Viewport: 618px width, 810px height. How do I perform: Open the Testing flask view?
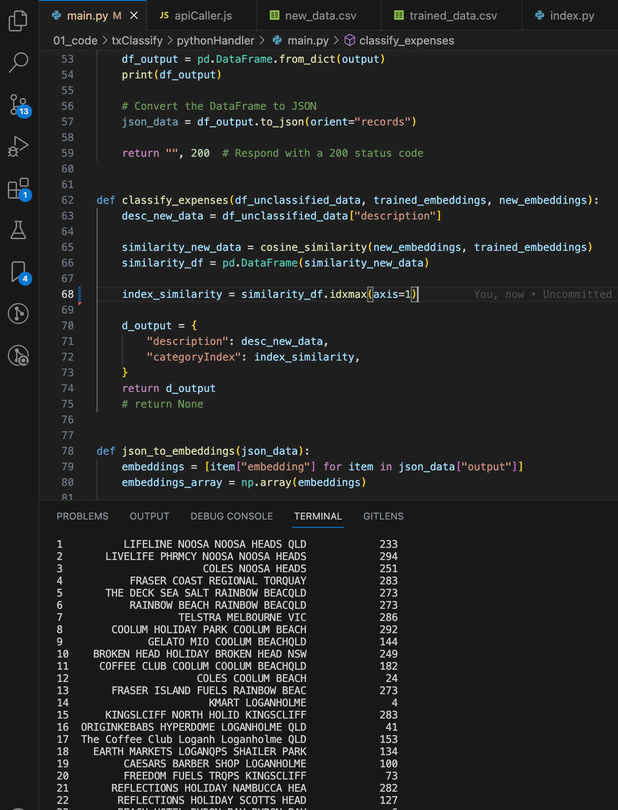pyautogui.click(x=18, y=230)
